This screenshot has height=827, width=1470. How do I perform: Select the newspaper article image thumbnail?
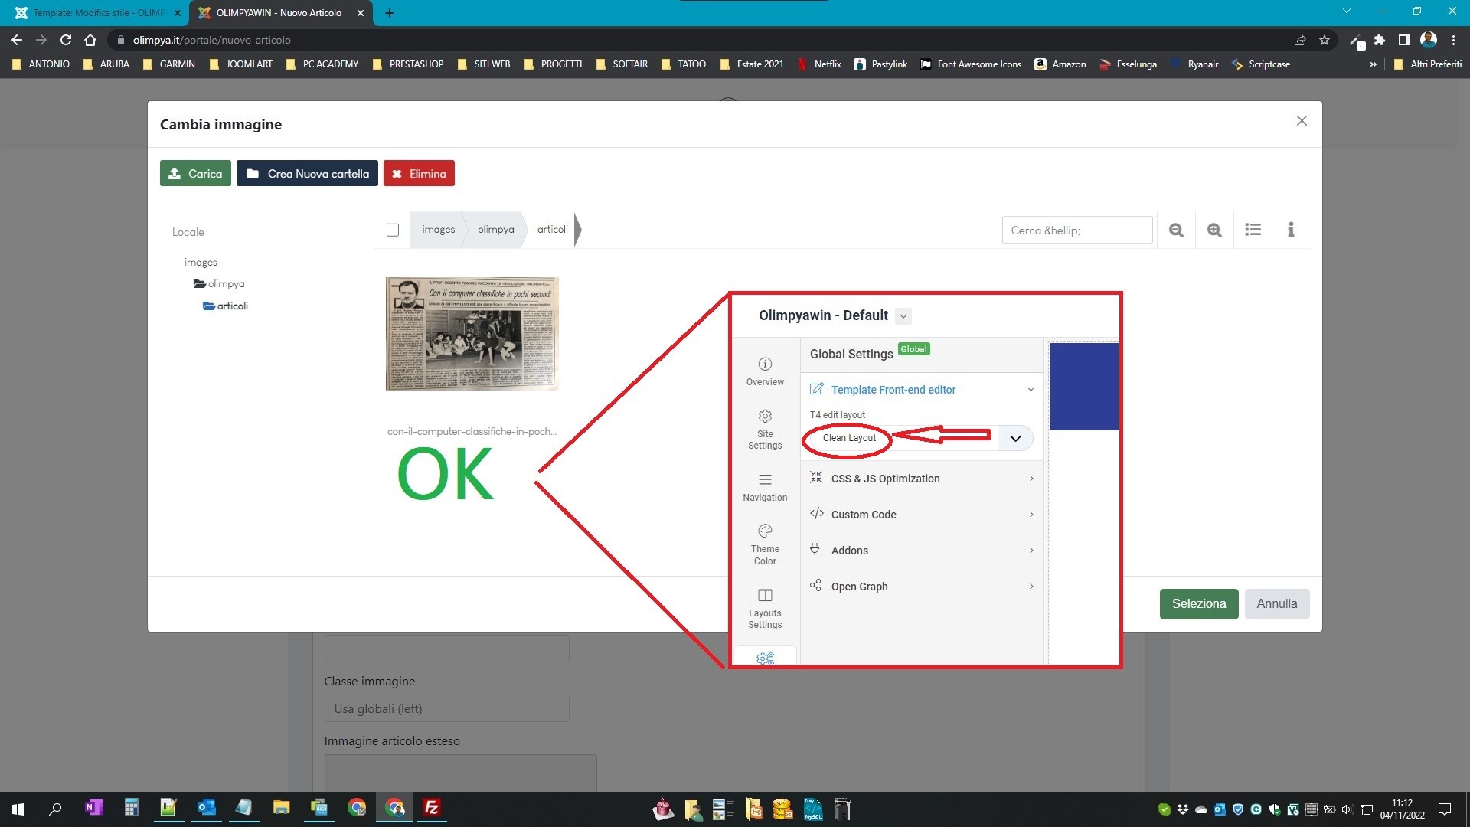pos(472,334)
